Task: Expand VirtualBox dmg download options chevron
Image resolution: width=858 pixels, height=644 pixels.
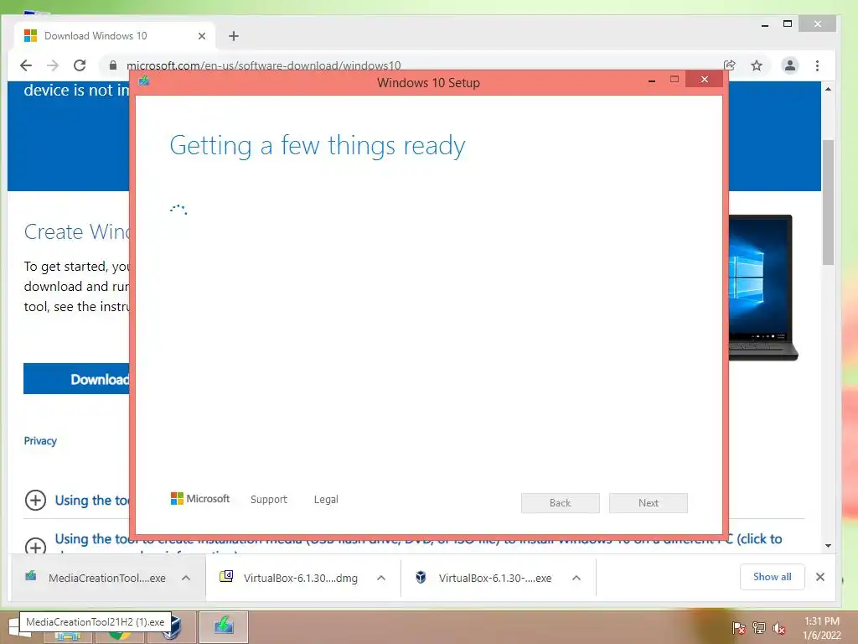Action: 381,578
